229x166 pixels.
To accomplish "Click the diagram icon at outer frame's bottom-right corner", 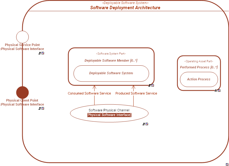I will [x=227, y=164].
